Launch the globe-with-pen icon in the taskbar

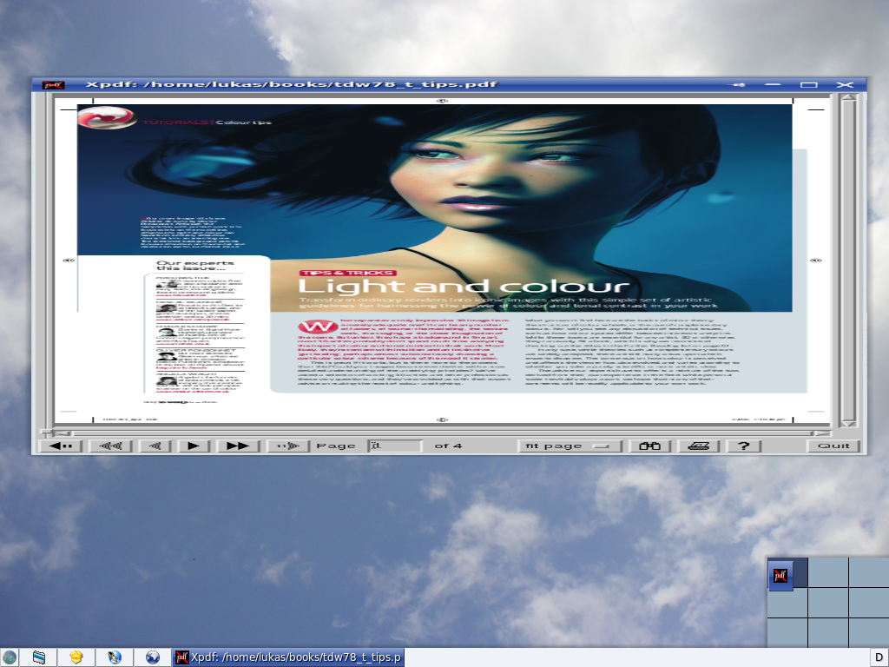coord(114,657)
